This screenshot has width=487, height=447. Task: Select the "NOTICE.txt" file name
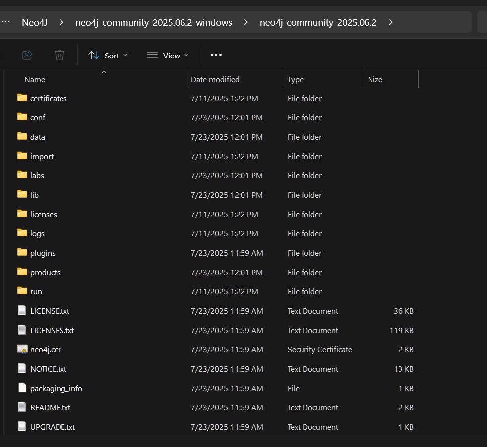[x=48, y=369]
